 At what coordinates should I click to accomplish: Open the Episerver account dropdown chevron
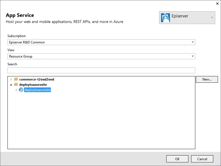point(212,17)
